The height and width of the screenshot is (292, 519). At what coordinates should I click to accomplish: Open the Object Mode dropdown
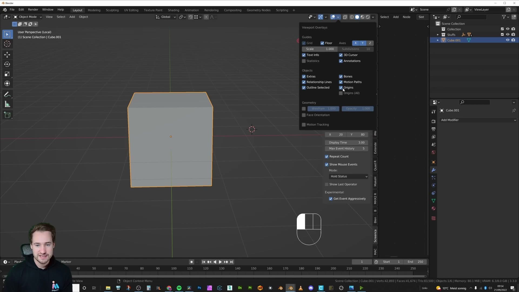[x=28, y=17]
